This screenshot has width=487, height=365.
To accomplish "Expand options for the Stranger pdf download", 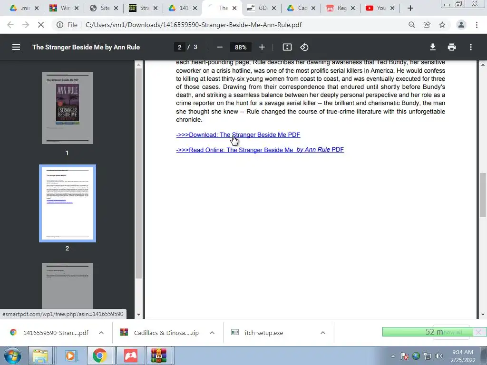I will pyautogui.click(x=101, y=333).
